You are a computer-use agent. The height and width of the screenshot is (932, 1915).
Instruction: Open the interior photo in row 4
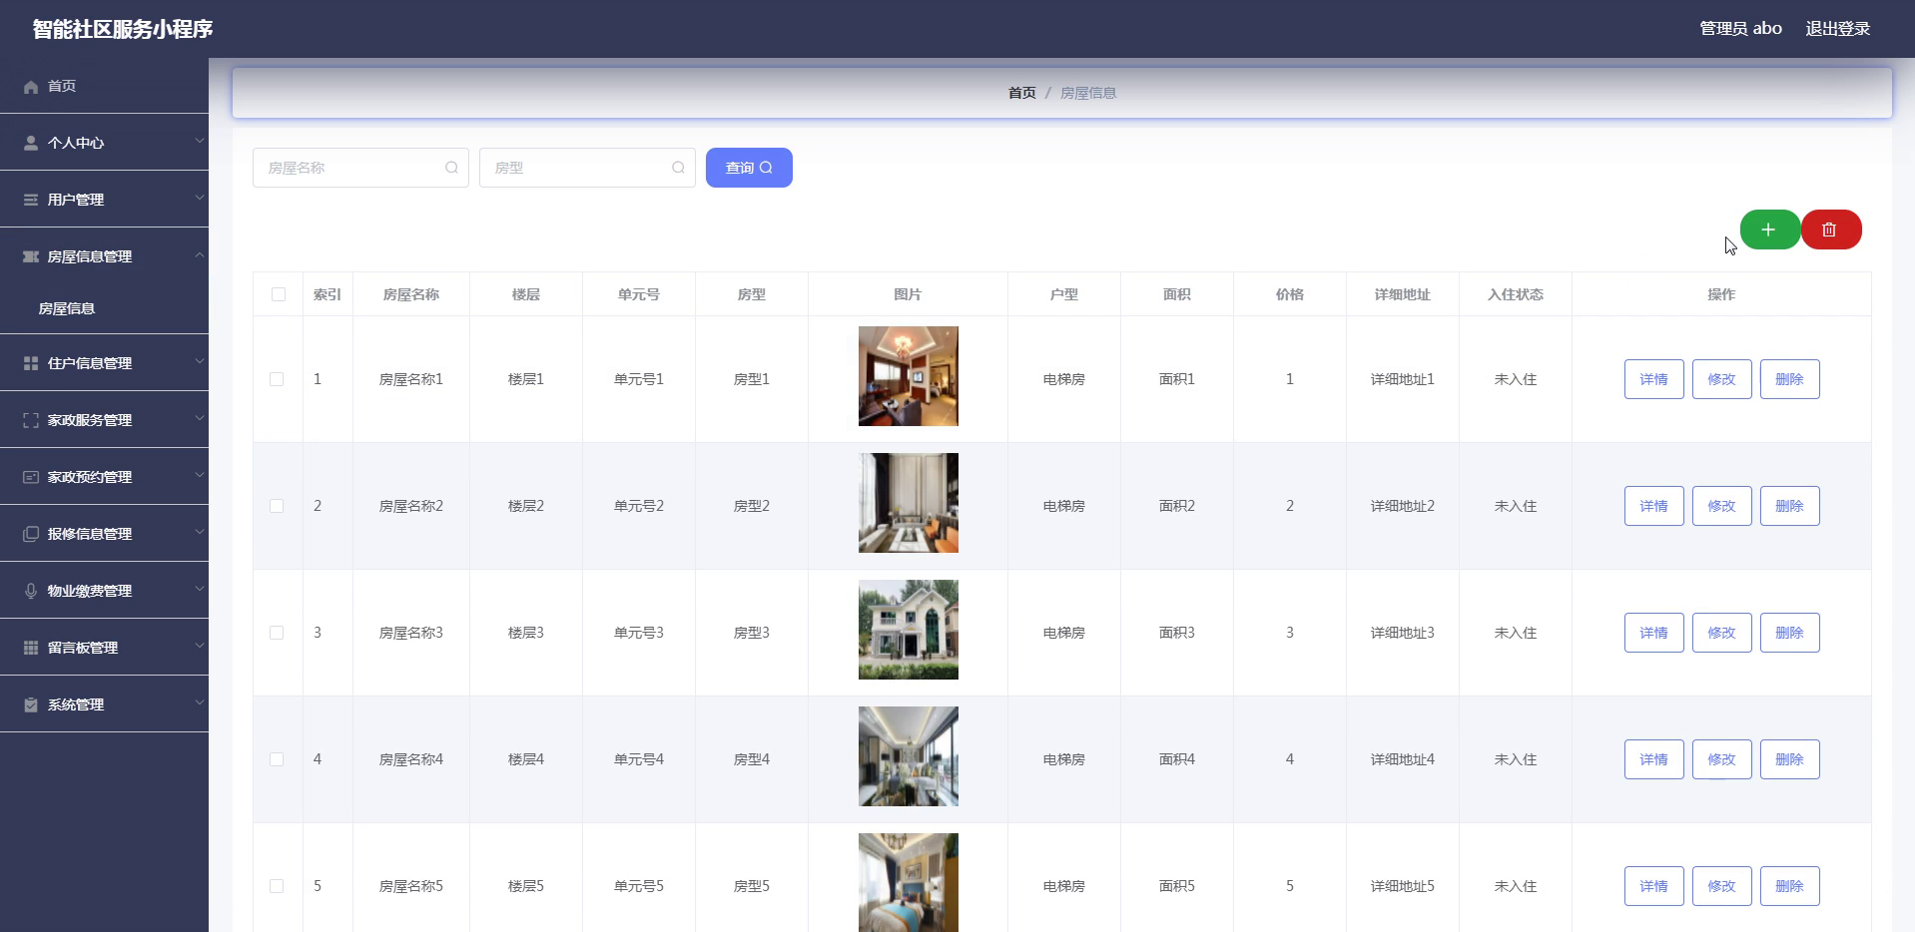click(x=909, y=756)
